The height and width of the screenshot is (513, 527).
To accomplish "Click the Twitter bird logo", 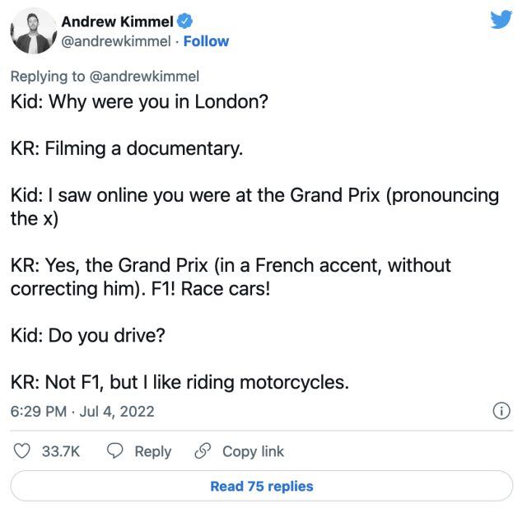I will point(501,20).
